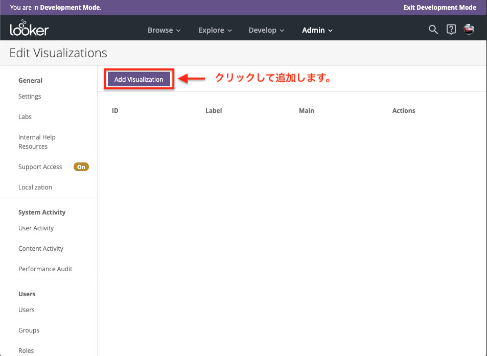Toggle Support Access off
487x356 pixels.
pos(81,167)
